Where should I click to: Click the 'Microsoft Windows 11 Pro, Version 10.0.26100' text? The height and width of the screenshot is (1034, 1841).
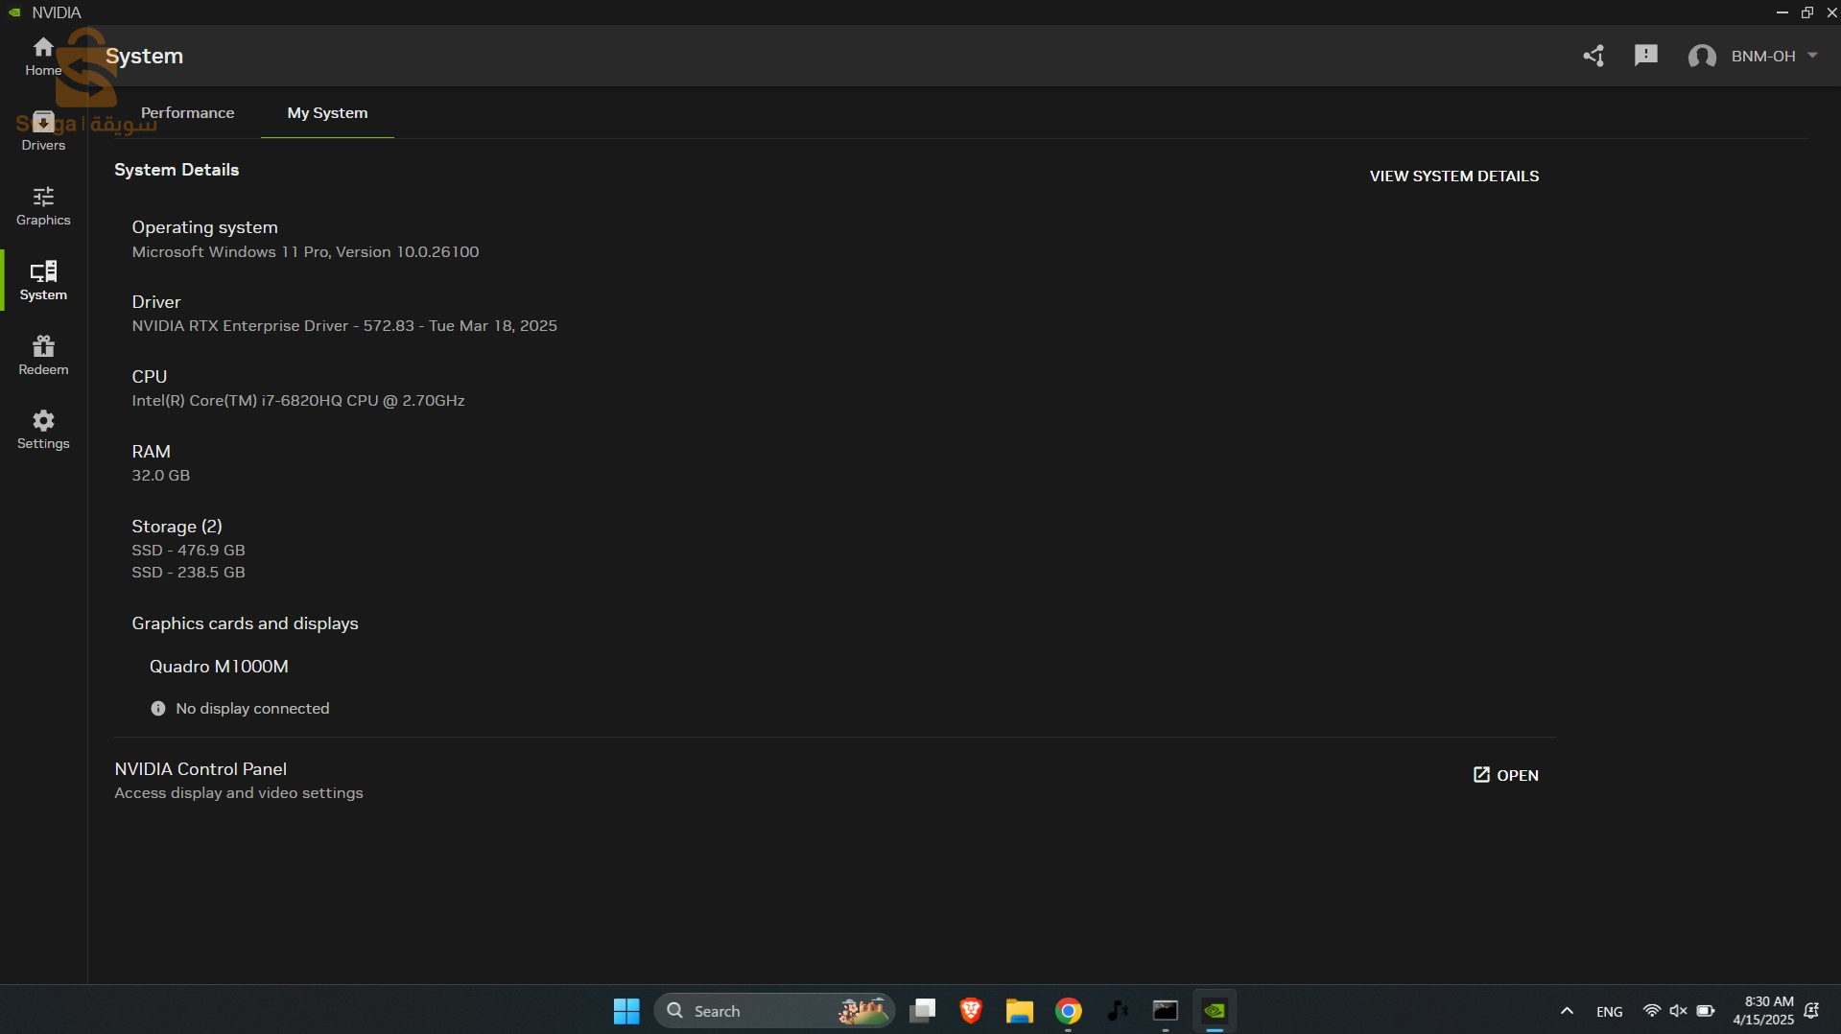coord(305,251)
